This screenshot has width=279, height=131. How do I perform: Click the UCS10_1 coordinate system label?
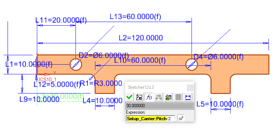coord(47,79)
